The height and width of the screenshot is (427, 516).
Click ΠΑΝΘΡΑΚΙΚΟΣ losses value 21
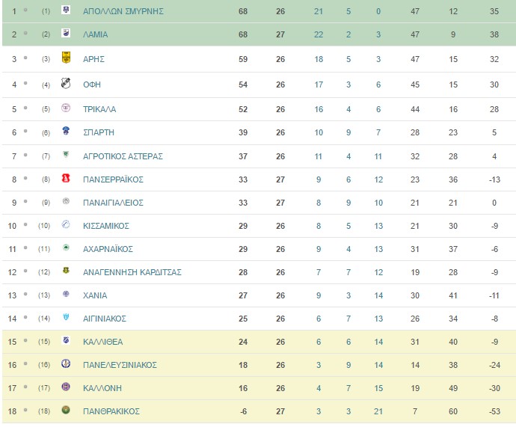pos(378,411)
